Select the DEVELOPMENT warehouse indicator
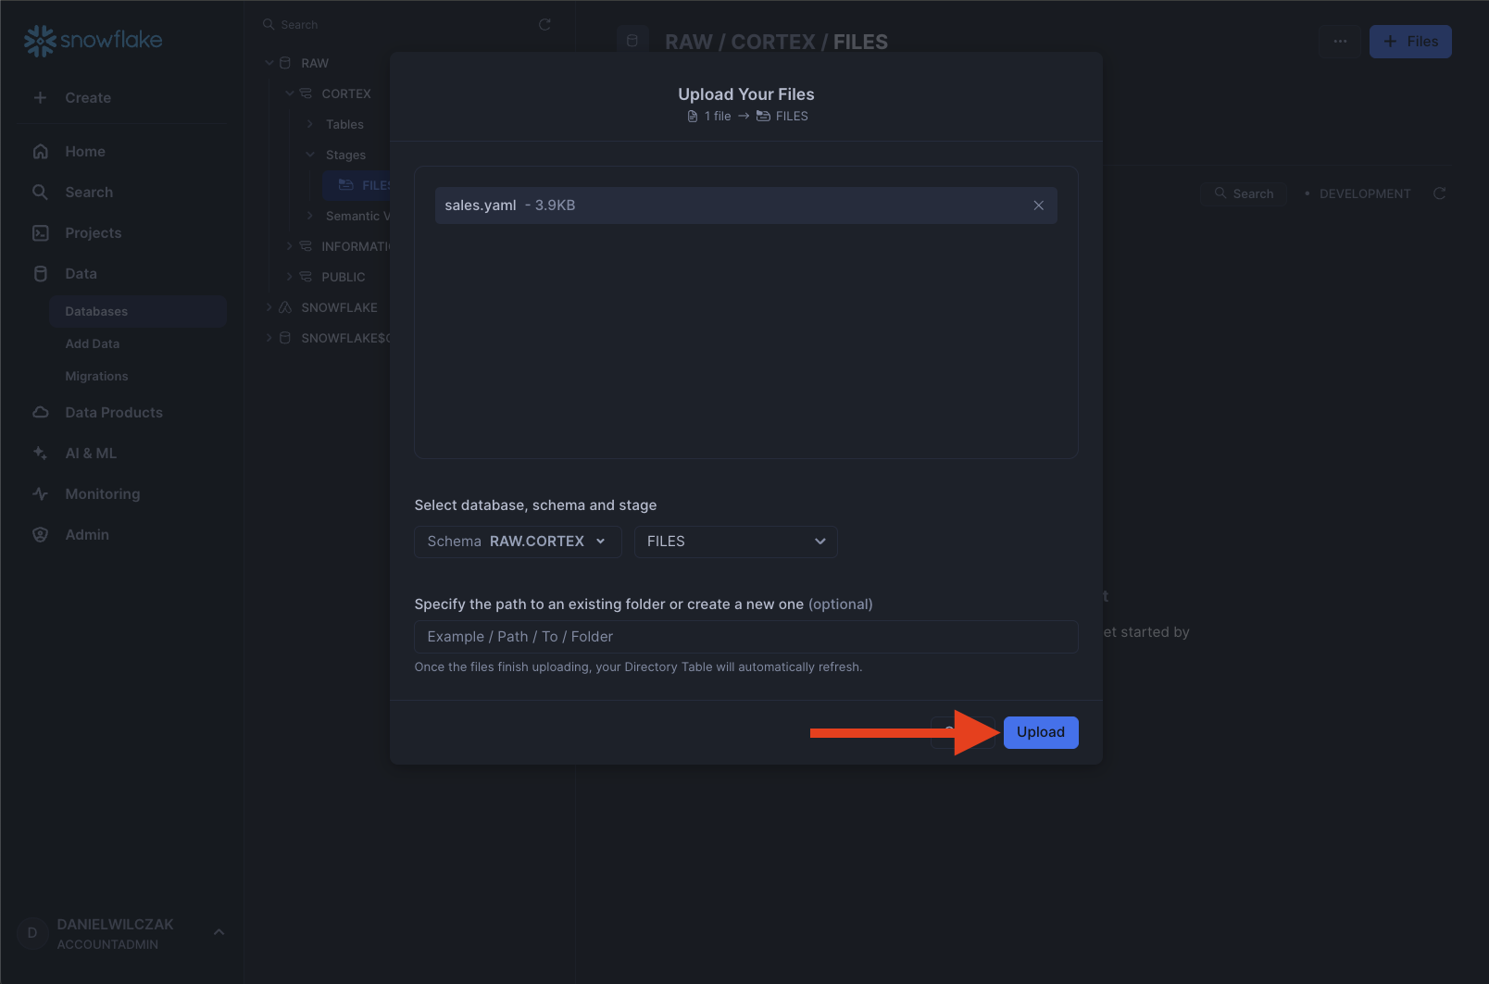Image resolution: width=1489 pixels, height=984 pixels. pyautogui.click(x=1358, y=193)
